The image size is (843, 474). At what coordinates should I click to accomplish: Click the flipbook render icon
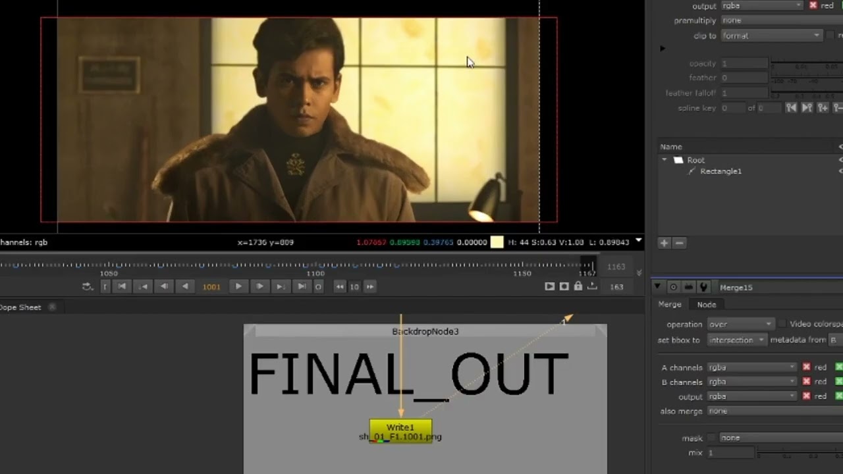550,286
